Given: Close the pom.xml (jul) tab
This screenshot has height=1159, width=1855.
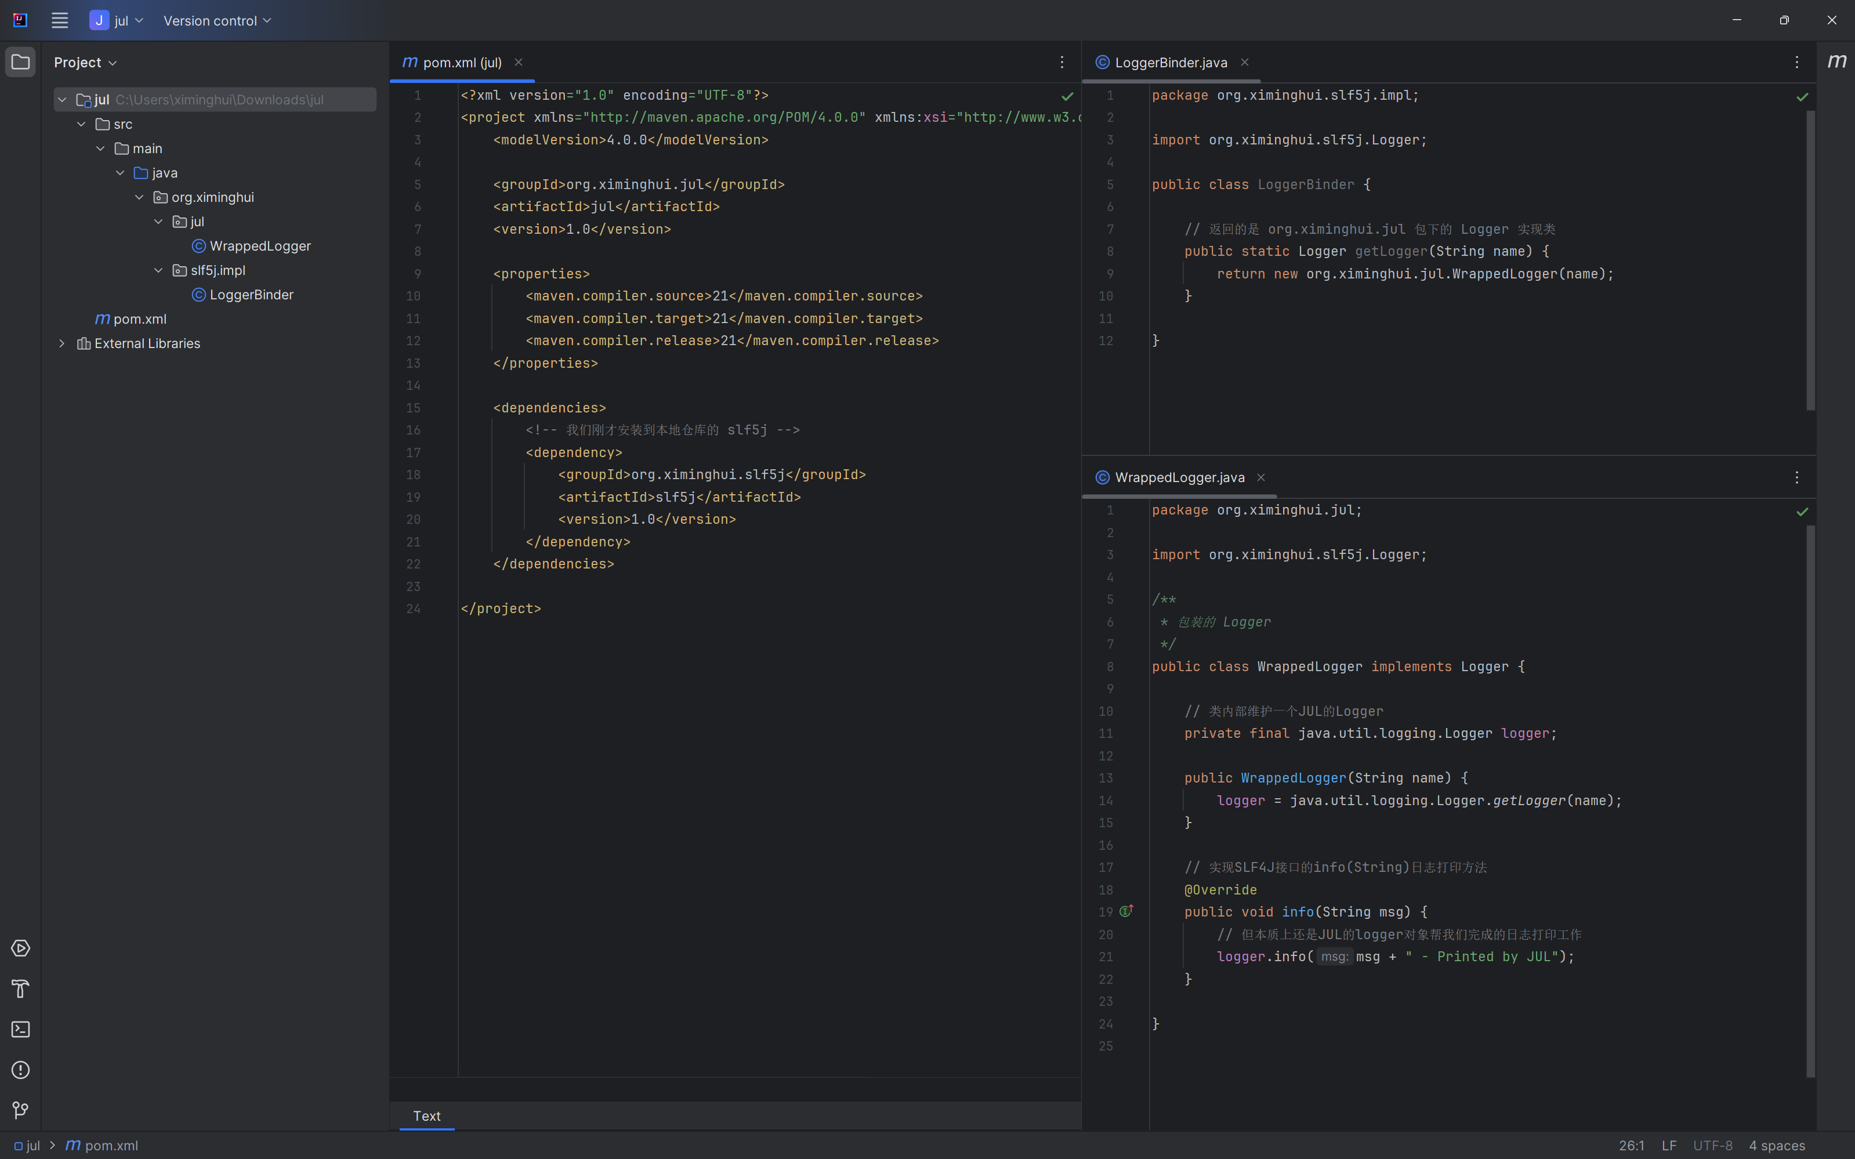Looking at the screenshot, I should click(518, 62).
